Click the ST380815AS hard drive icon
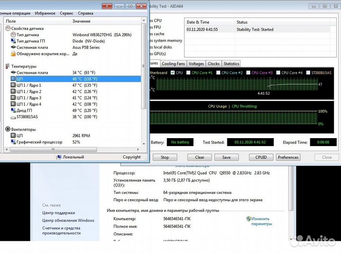 point(13,116)
